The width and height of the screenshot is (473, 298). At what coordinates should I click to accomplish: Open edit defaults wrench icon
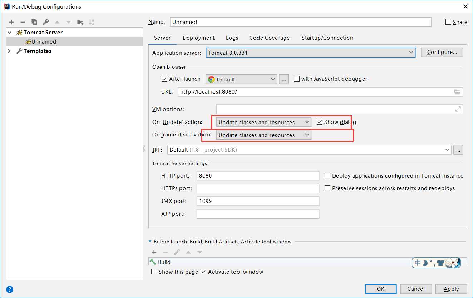coord(46,22)
